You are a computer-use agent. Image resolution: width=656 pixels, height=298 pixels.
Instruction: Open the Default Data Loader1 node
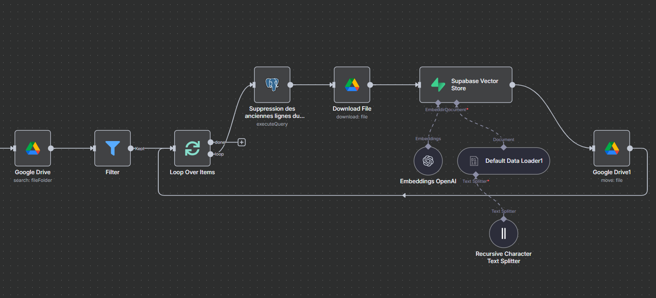tap(504, 161)
